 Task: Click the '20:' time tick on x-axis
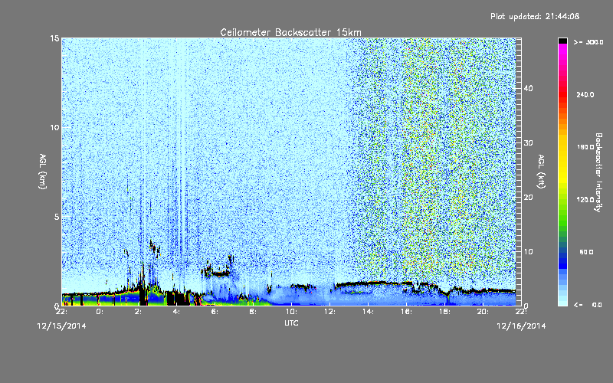[483, 312]
